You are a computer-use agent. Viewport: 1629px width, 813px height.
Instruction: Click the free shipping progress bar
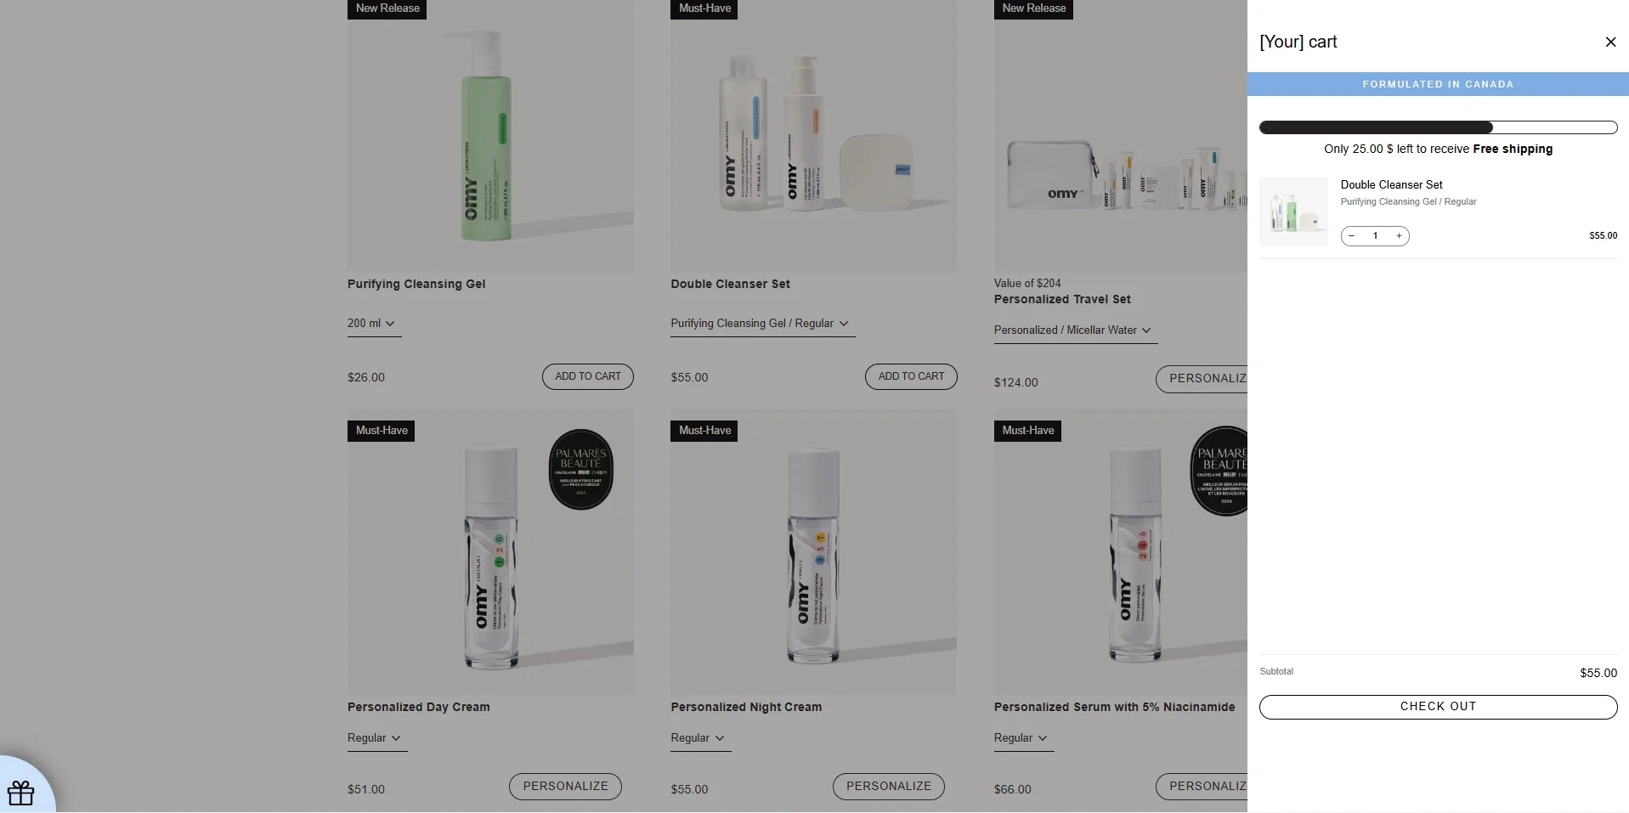pyautogui.click(x=1438, y=127)
